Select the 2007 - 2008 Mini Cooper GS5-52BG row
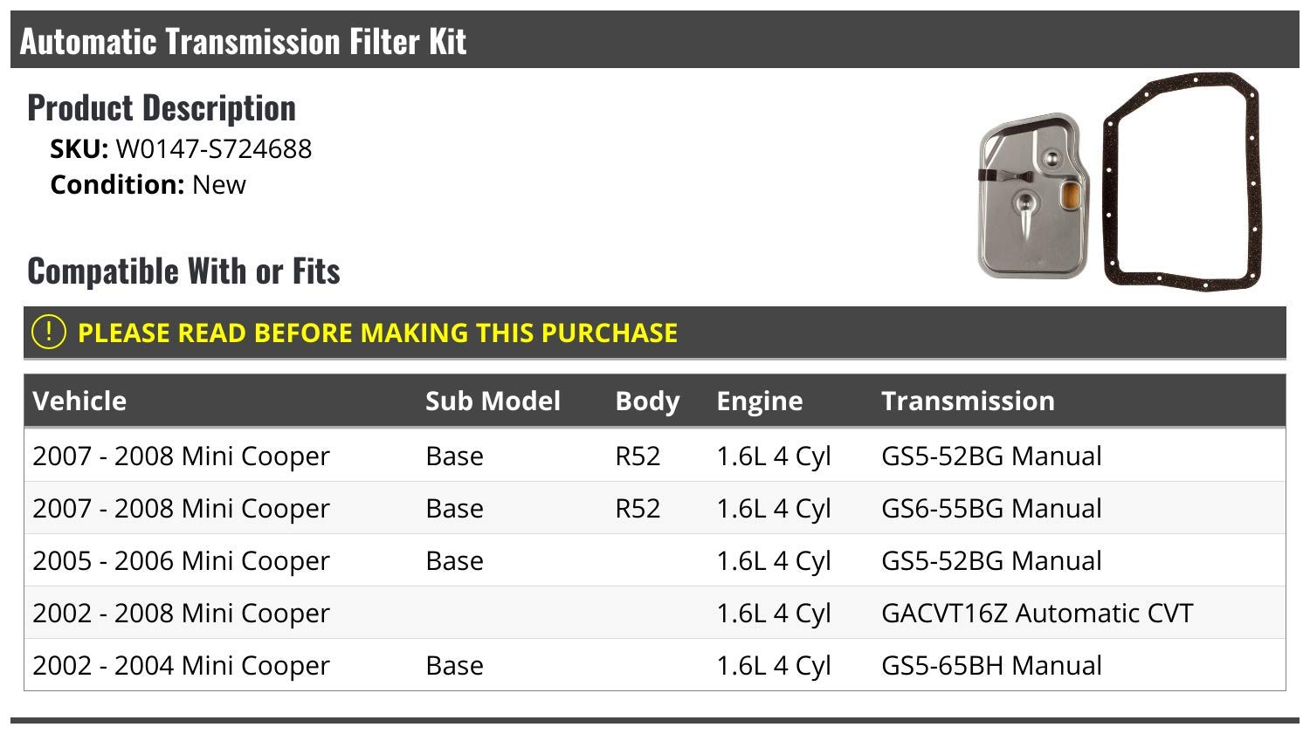This screenshot has width=1310, height=734. tap(654, 456)
